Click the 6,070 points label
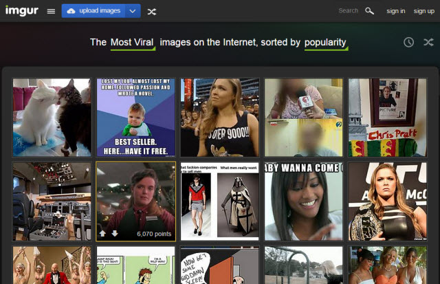This screenshot has height=284, width=440. 154,234
